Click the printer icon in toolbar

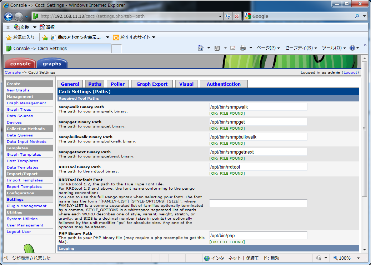[x=243, y=48]
